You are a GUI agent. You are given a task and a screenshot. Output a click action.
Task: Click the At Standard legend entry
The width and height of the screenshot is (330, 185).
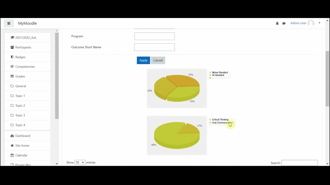pos(218,75)
